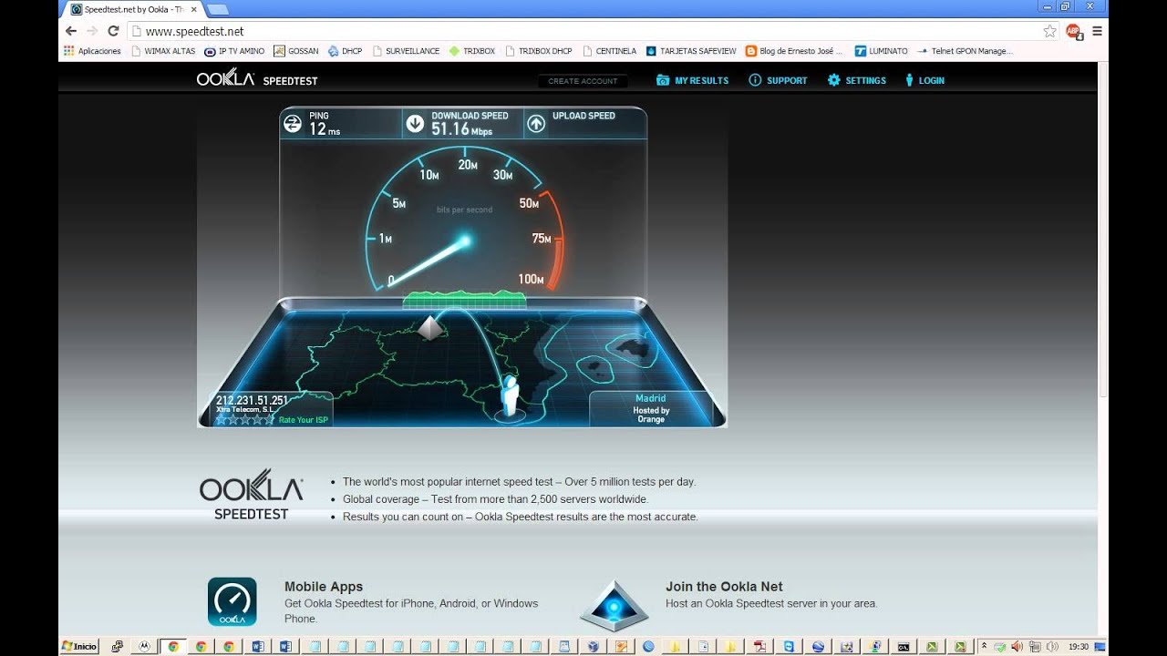This screenshot has height=656, width=1167.
Task: Open the CENTINELA bookmark
Action: pos(610,51)
